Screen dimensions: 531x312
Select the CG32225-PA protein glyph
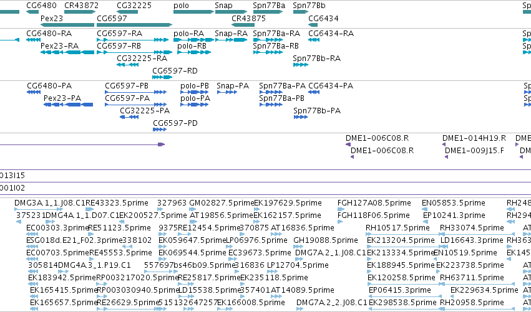coord(129,117)
